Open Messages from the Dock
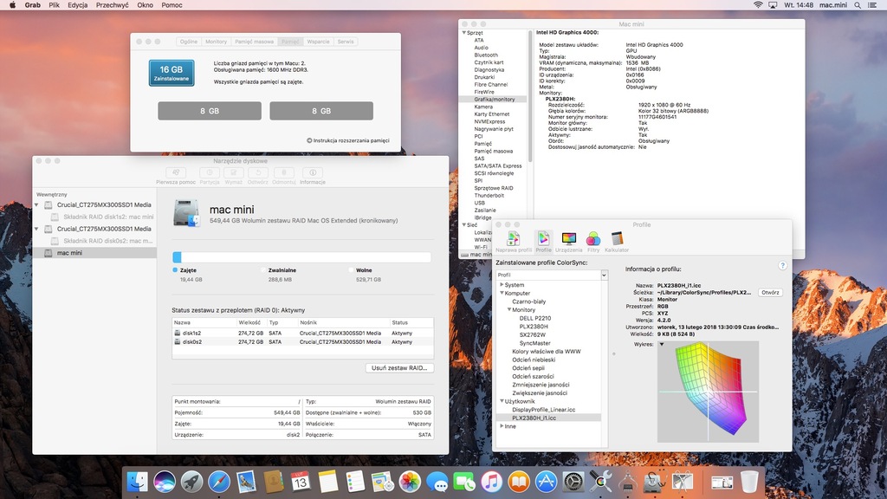Image resolution: width=887 pixels, height=499 pixels. pos(437,482)
